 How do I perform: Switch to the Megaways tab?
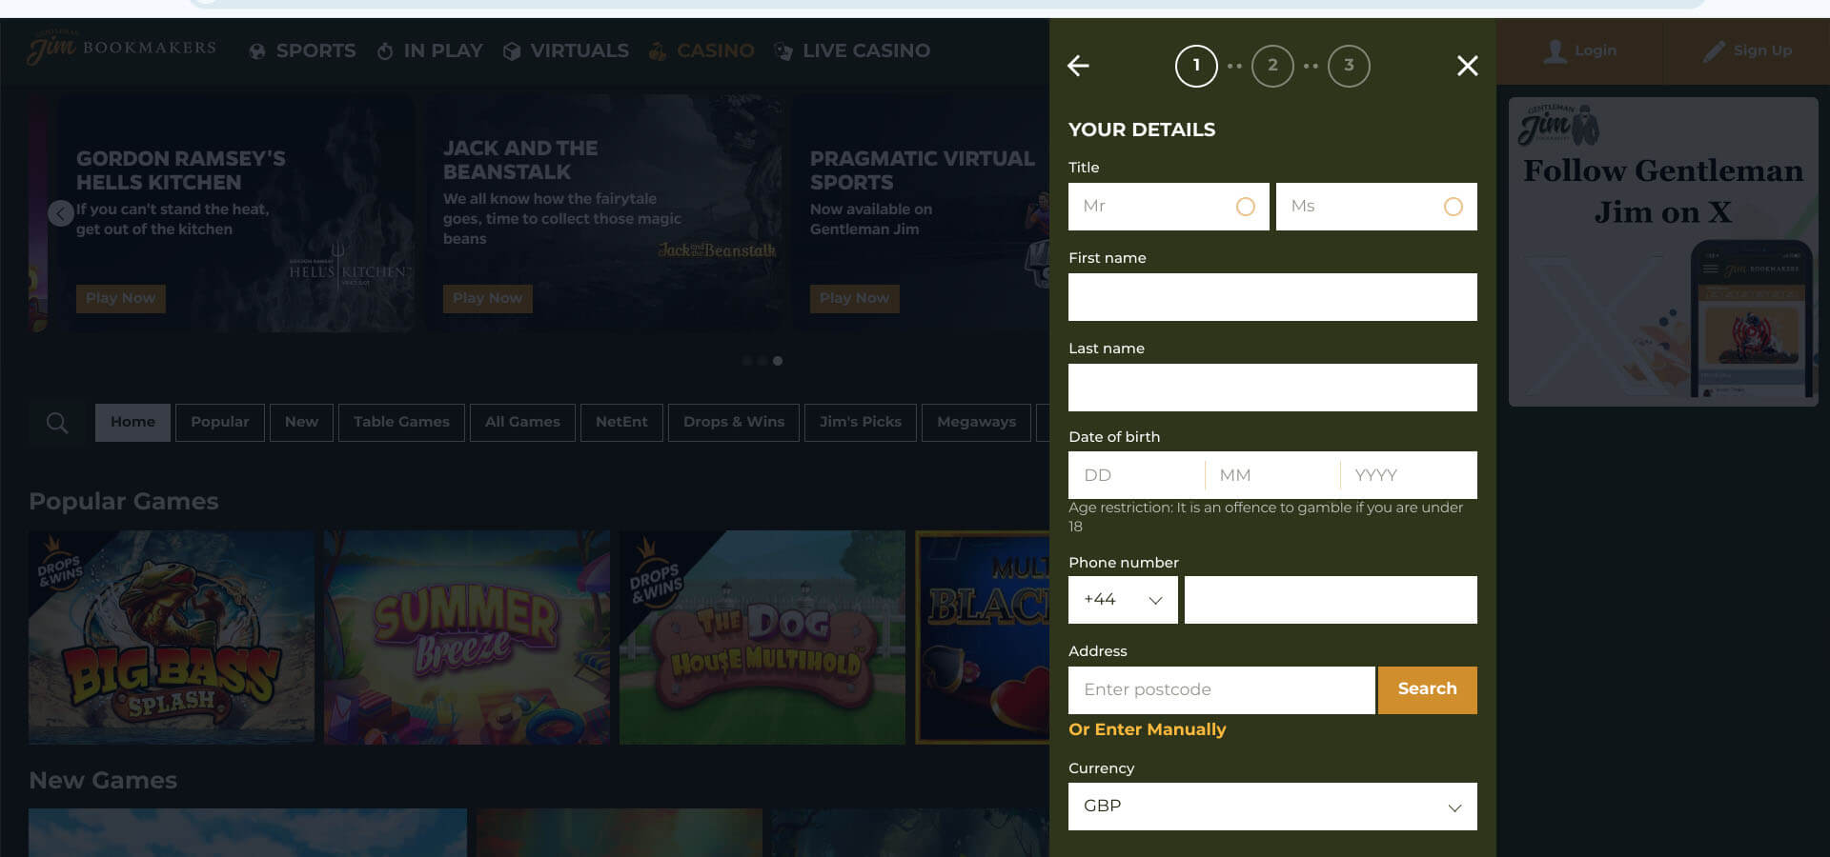(x=976, y=423)
